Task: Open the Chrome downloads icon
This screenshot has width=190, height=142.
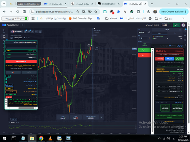Action: [x=149, y=12]
